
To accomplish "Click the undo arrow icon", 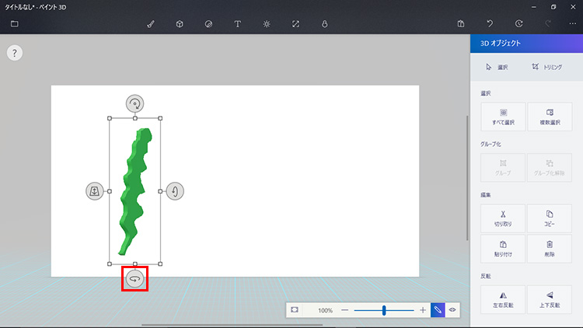I will [490, 24].
